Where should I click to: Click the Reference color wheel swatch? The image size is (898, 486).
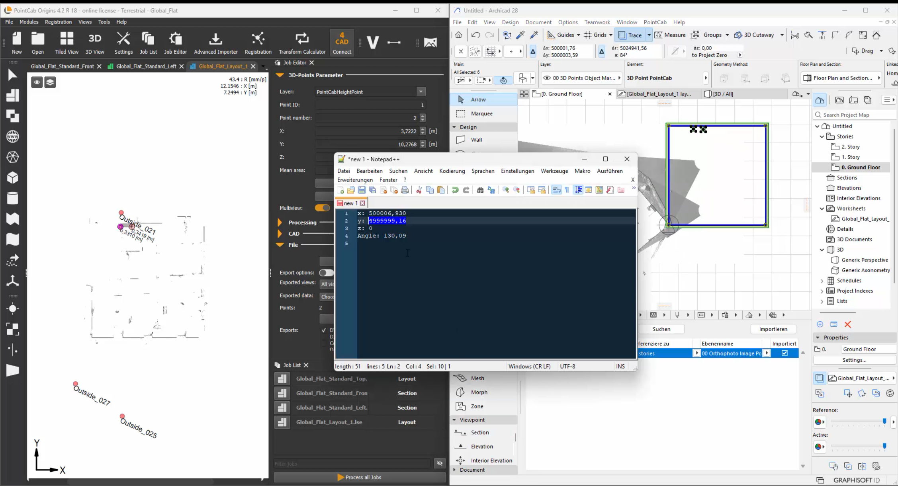coord(818,422)
